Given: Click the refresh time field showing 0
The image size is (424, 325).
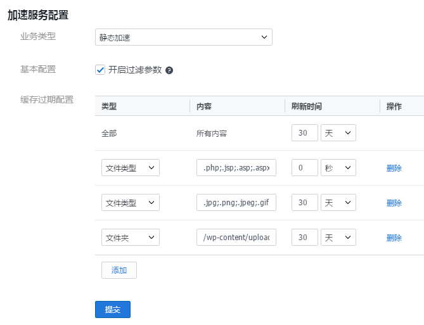Looking at the screenshot, I should coord(304,168).
